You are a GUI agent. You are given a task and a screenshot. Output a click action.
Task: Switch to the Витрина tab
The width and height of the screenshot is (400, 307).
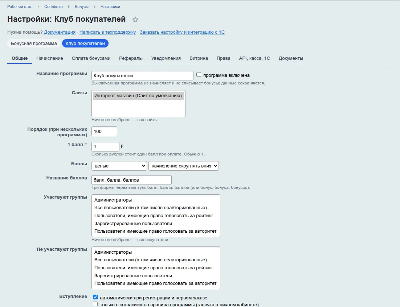[199, 58]
